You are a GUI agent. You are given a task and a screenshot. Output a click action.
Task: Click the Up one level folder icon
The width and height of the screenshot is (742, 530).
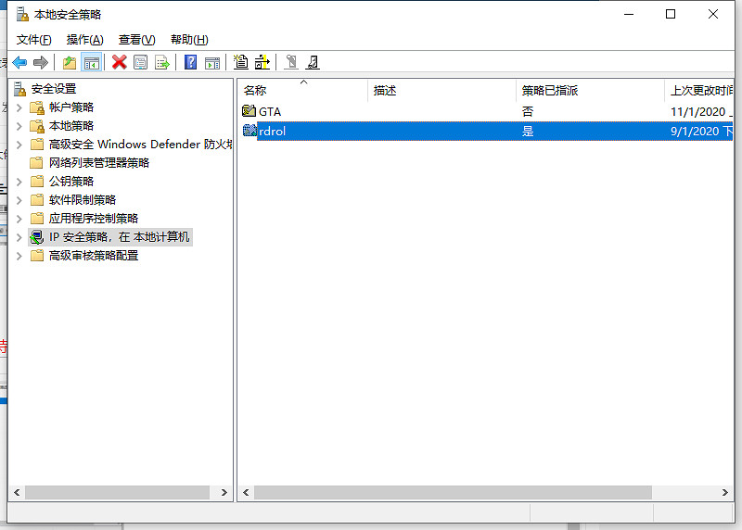tap(70, 62)
